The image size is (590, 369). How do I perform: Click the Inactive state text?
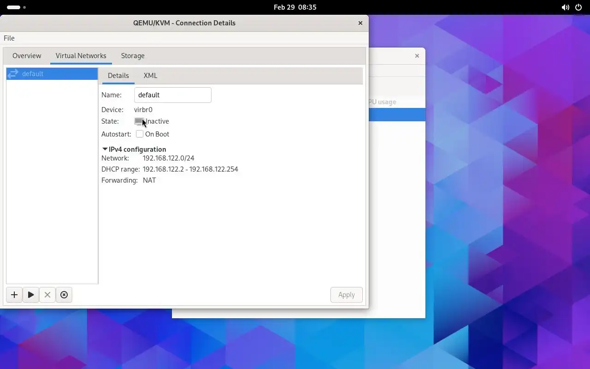click(x=157, y=121)
